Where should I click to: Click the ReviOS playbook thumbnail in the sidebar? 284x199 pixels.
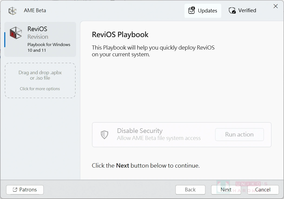(x=15, y=33)
